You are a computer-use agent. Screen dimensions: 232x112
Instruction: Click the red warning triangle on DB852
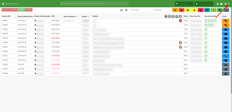click(x=180, y=21)
